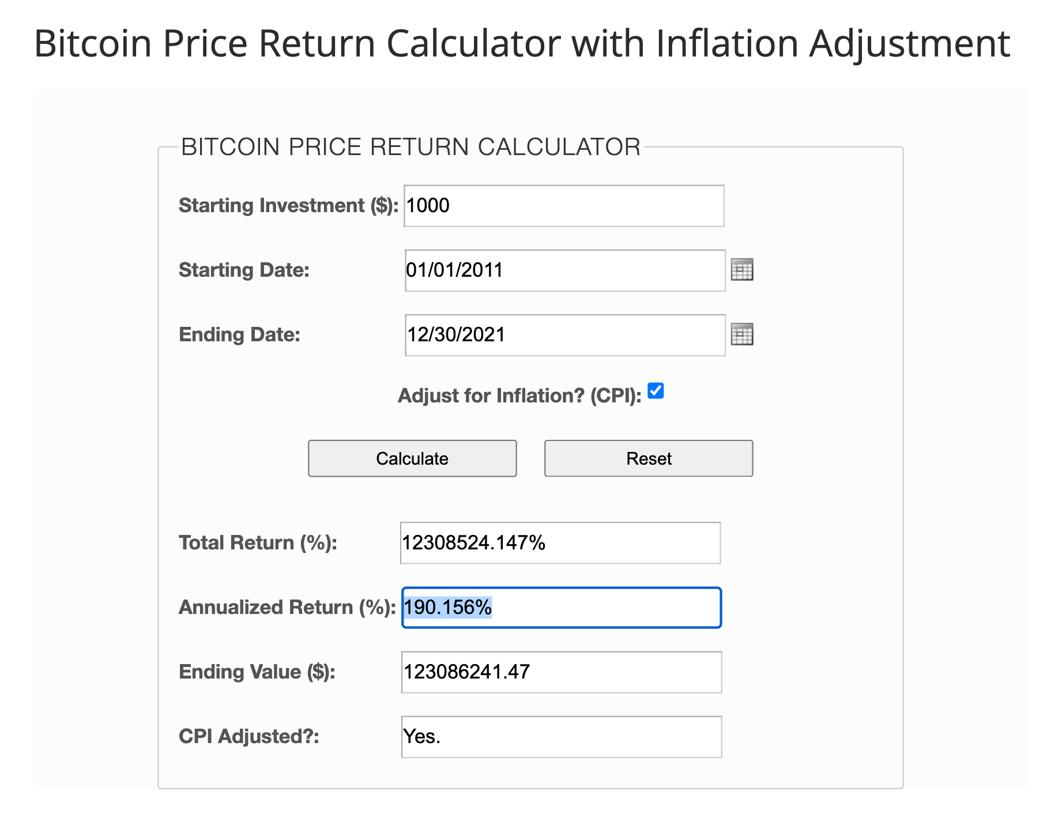Click into the Ending Date text field
Screen dimensions: 1047x829
click(x=564, y=335)
